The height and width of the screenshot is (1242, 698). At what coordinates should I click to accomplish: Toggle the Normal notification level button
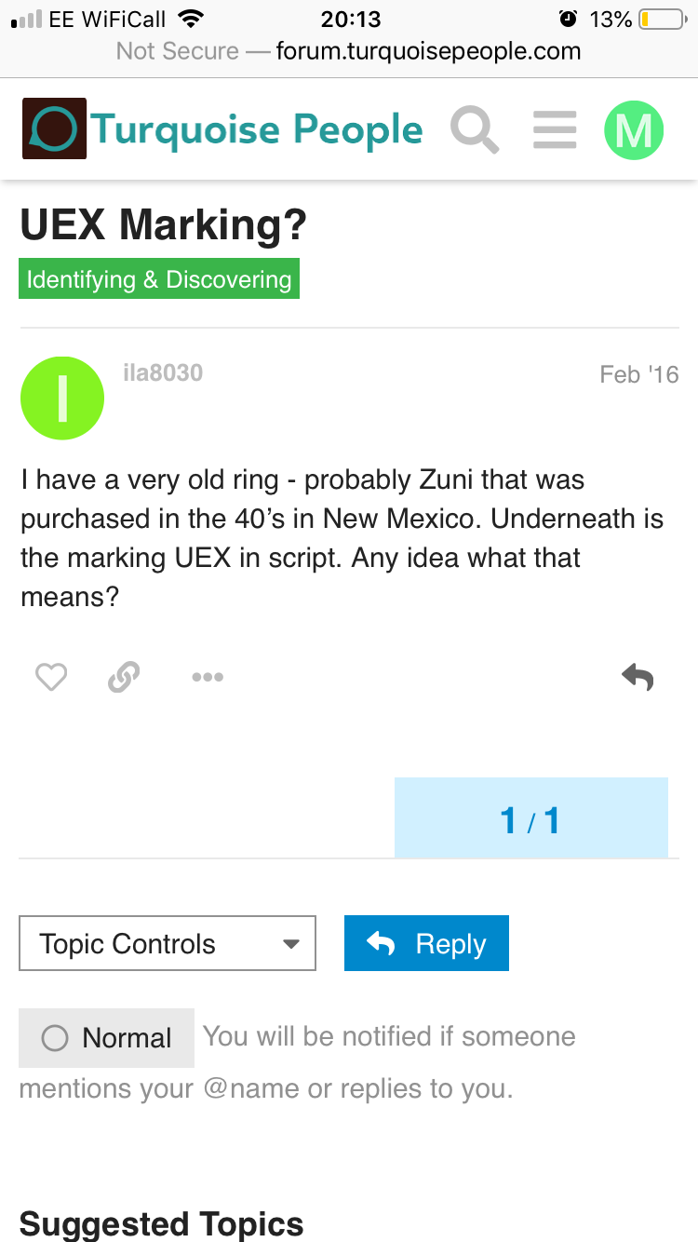[107, 1037]
